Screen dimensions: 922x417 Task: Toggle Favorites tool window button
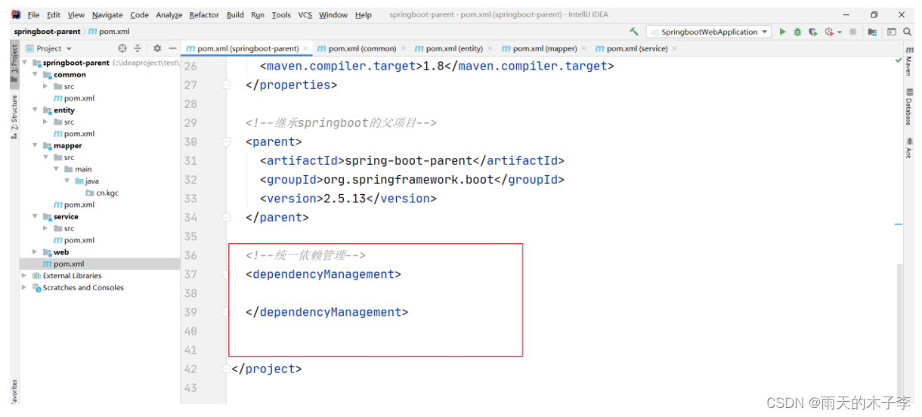tap(14, 391)
